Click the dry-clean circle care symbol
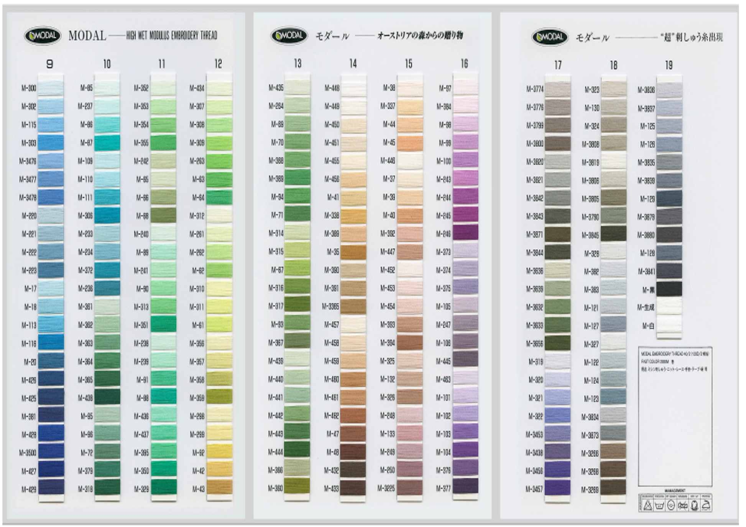This screenshot has width=746, height=527. tap(671, 506)
